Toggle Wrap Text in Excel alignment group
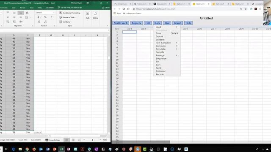Image resolution: width=271 pixels, height=152 pixels. (x=27, y=13)
